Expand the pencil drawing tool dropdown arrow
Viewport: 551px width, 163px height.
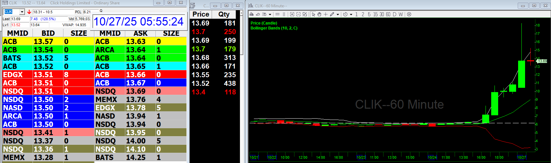(x=338, y=15)
